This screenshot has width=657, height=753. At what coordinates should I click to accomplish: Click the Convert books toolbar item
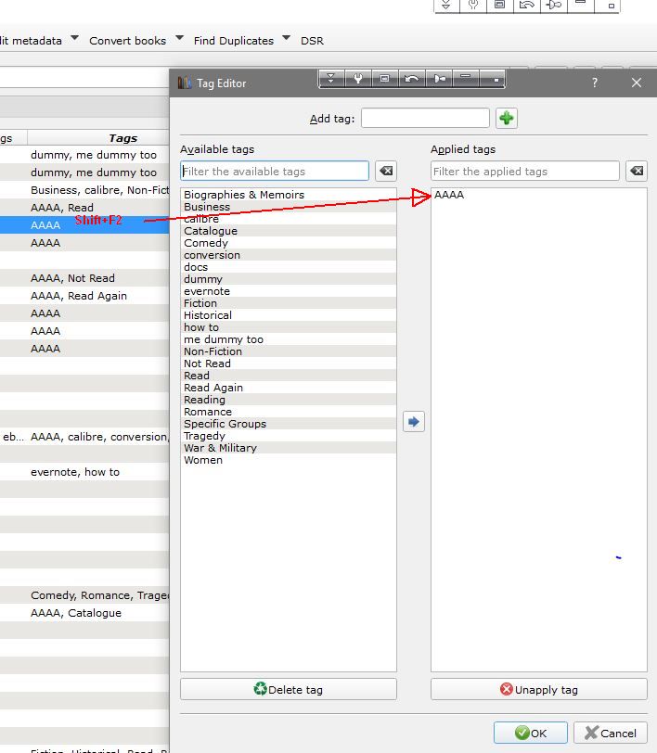coord(127,41)
